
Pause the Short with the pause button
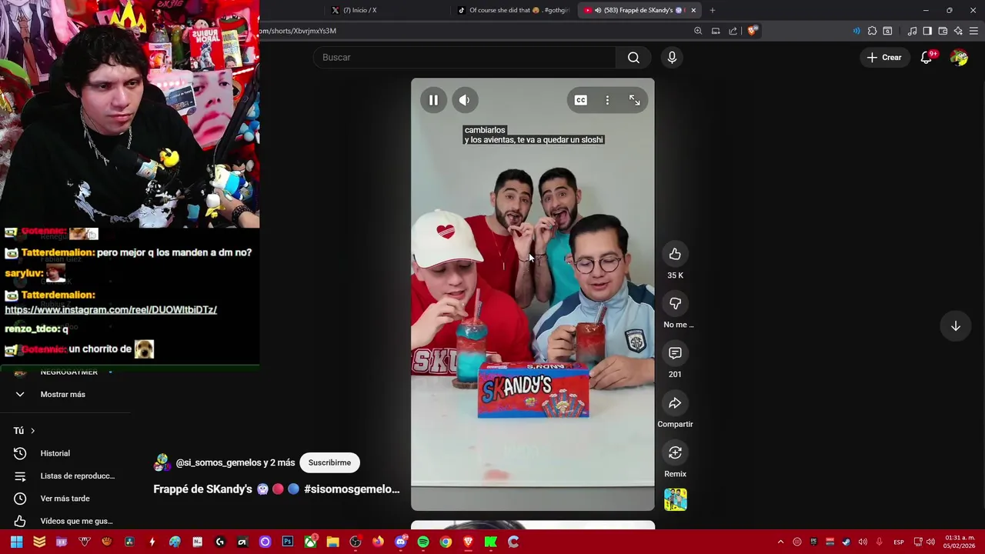[433, 100]
